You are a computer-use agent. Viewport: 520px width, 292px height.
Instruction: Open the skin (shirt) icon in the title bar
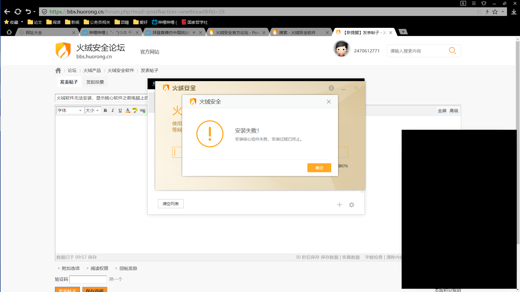pos(484,3)
